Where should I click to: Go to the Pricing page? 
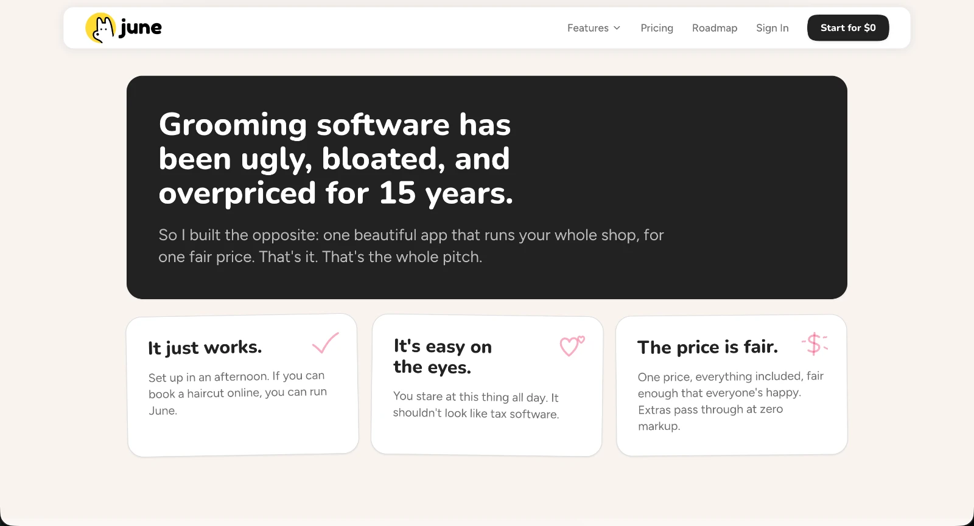[657, 28]
